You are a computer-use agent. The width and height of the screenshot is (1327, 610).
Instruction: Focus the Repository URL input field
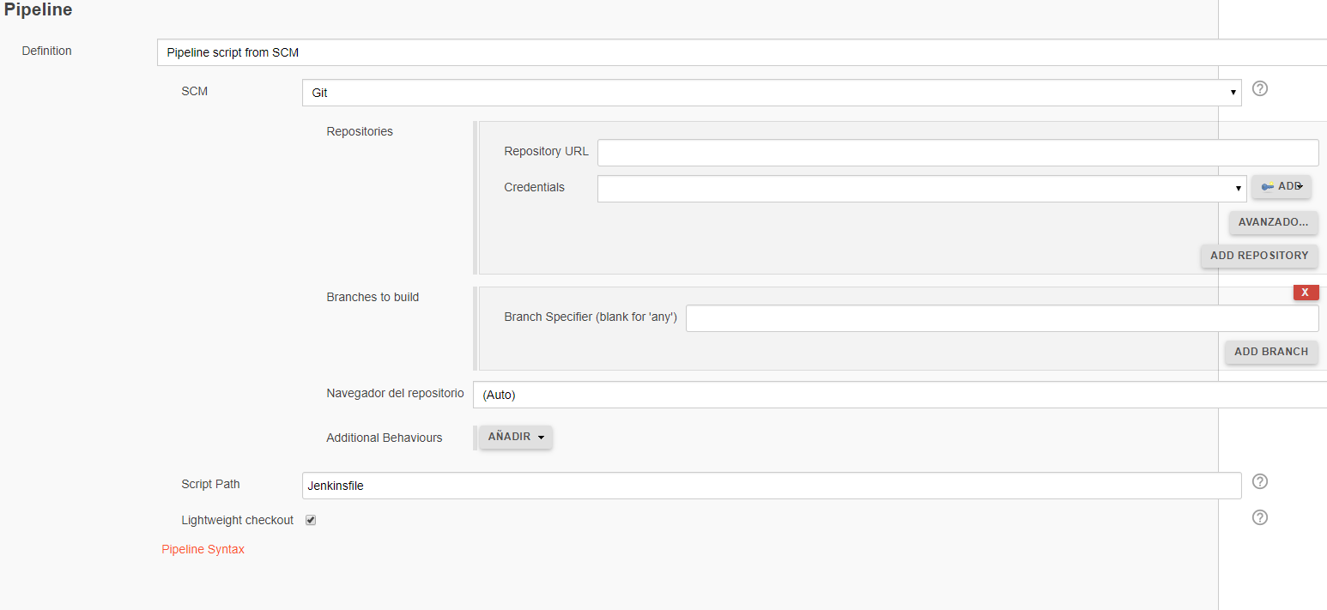(x=957, y=153)
